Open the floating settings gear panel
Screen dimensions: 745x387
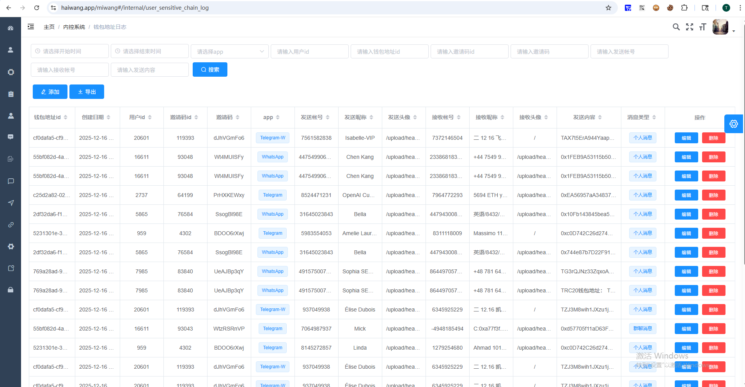tap(733, 124)
